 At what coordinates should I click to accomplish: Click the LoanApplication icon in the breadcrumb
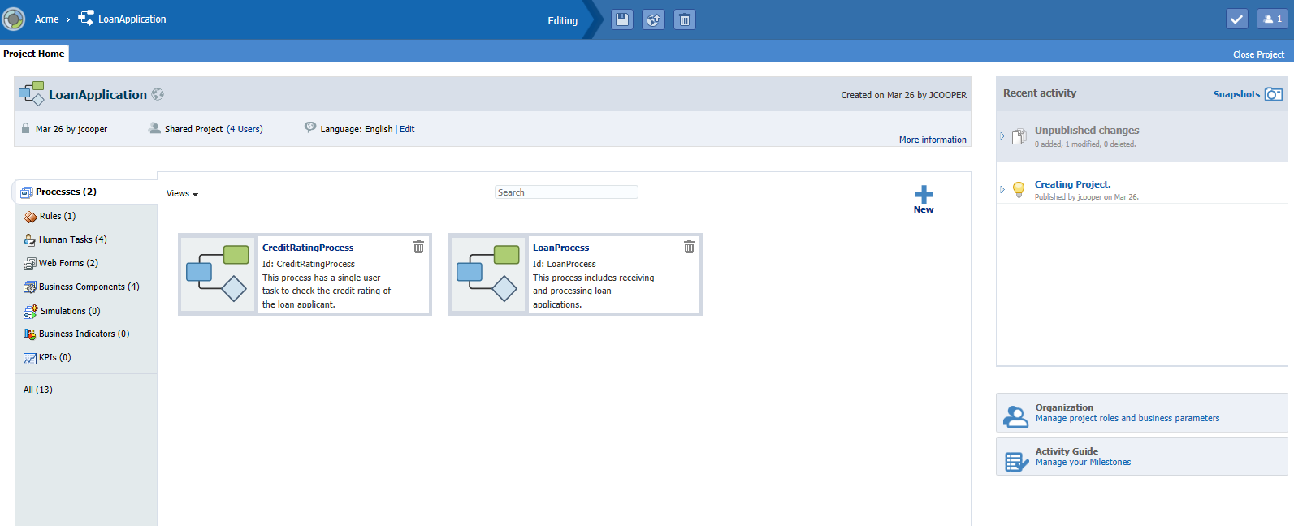click(86, 18)
